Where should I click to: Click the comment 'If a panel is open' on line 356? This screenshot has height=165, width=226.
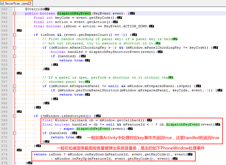click(68, 77)
